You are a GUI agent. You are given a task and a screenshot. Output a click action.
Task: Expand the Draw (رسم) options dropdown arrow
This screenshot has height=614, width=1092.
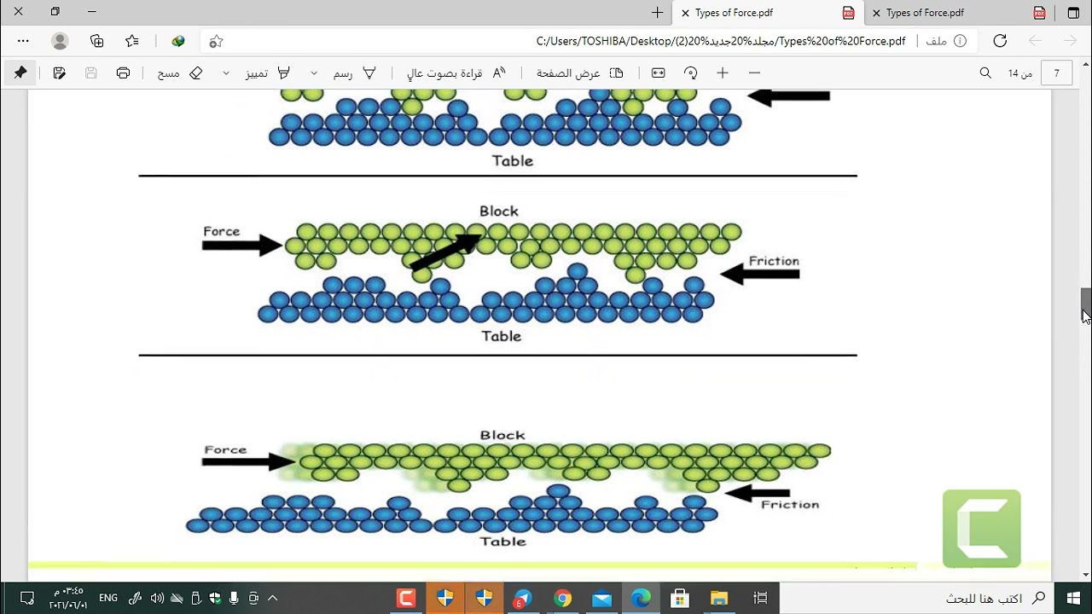tap(314, 73)
